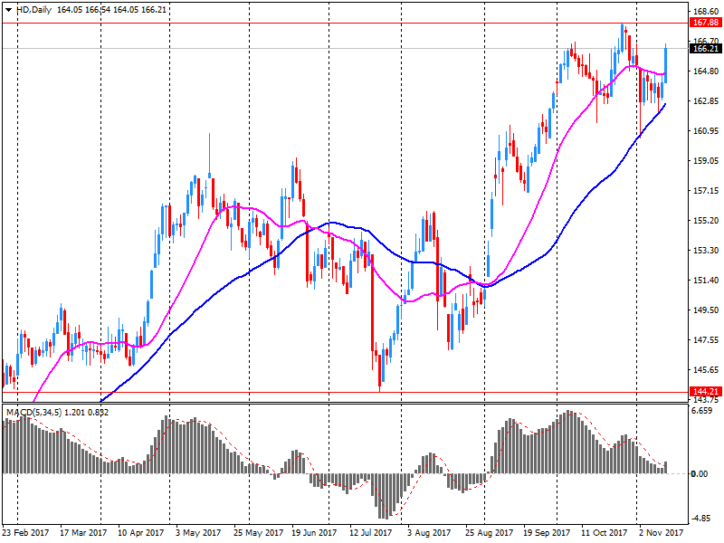Select the 11 Oct 2017 date label
The width and height of the screenshot is (724, 543).
tap(604, 532)
